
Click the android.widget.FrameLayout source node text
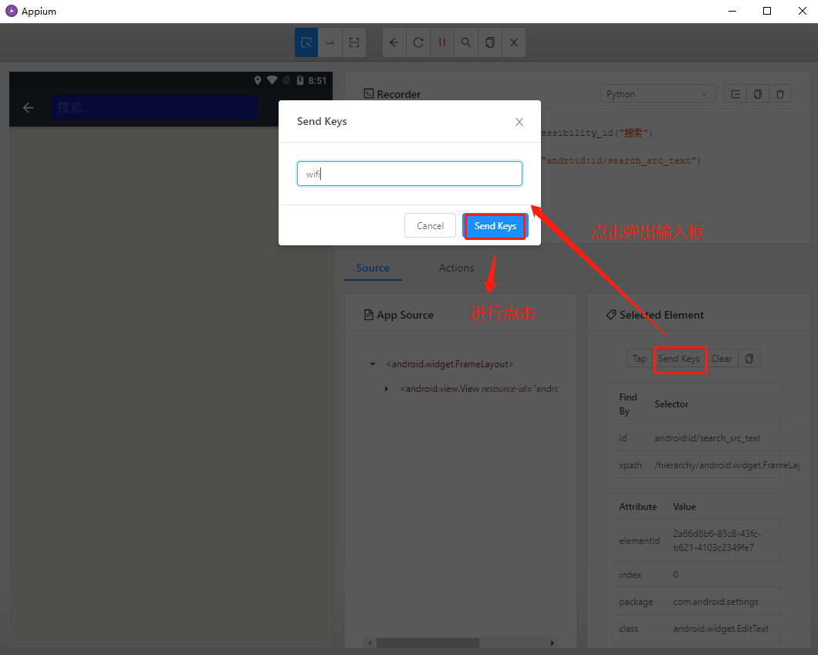(450, 364)
